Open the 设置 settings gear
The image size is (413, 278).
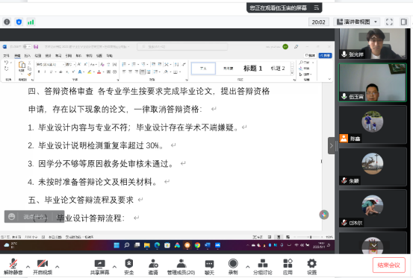pyautogui.click(x=312, y=266)
